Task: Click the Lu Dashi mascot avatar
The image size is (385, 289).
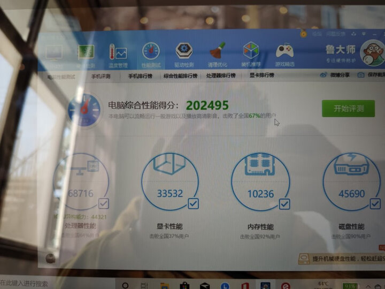Action: coord(372,52)
